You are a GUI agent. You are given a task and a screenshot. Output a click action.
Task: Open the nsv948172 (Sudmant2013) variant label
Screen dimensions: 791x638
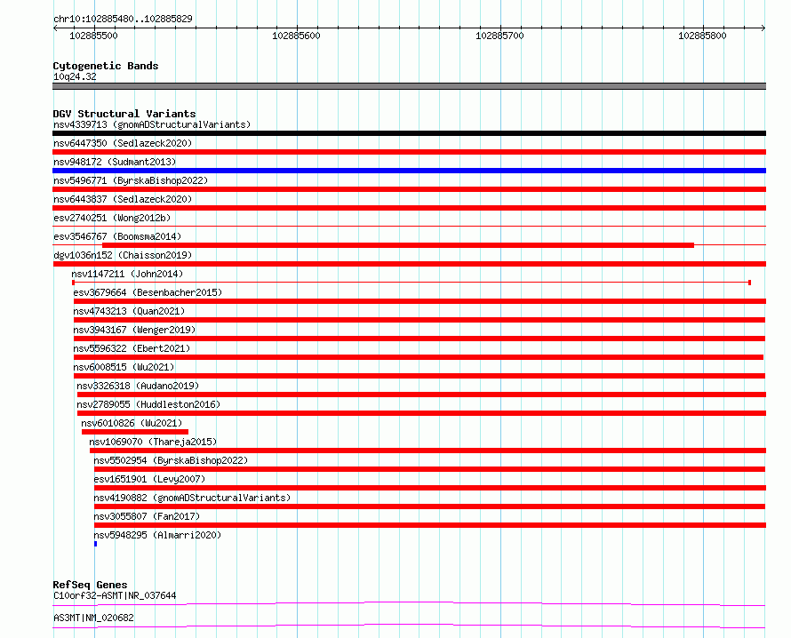(115, 162)
